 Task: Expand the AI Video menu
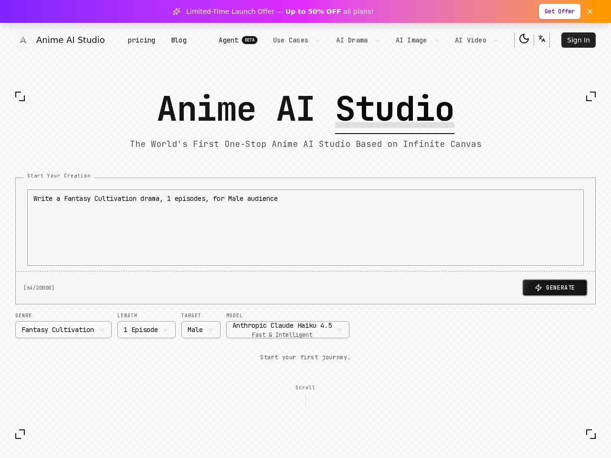pos(476,40)
